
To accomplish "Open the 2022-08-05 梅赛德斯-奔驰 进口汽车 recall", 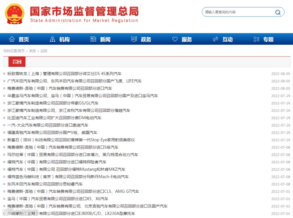I will point(60,88).
